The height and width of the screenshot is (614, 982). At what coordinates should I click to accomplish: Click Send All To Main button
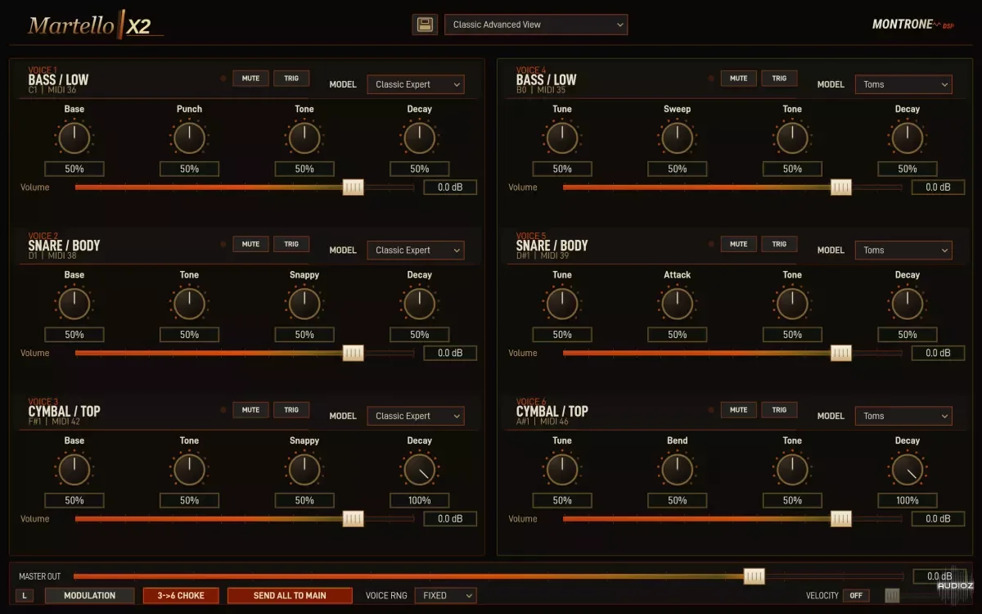(290, 596)
